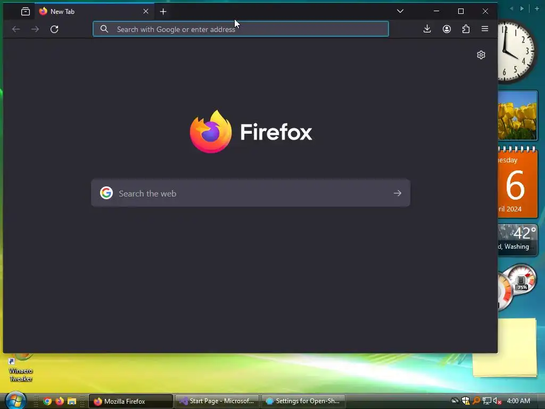Viewport: 545px width, 409px height.
Task: Open a new tab with plus button
Action: click(163, 12)
